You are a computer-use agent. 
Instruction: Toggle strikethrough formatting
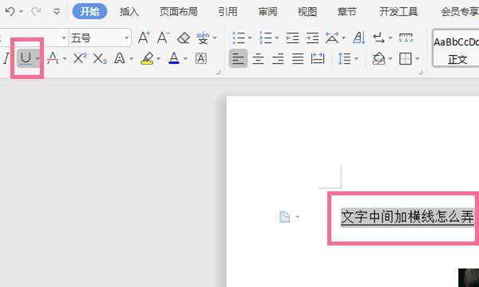pyautogui.click(x=53, y=58)
